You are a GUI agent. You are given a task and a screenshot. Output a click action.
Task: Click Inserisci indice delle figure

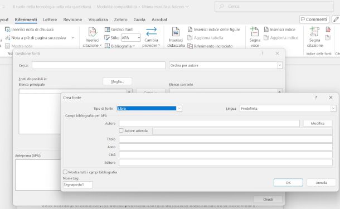pos(214,30)
